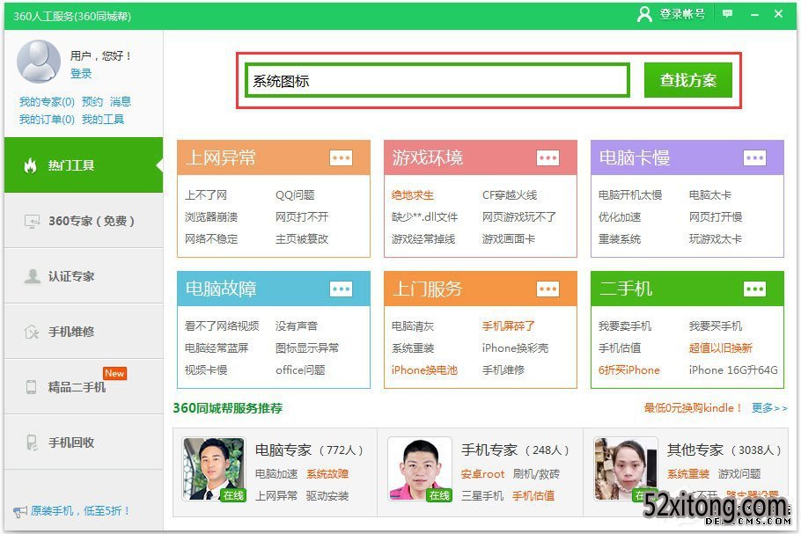Click 最低0元换购kindle promo link
Screen dimensions: 801x534
coord(693,408)
